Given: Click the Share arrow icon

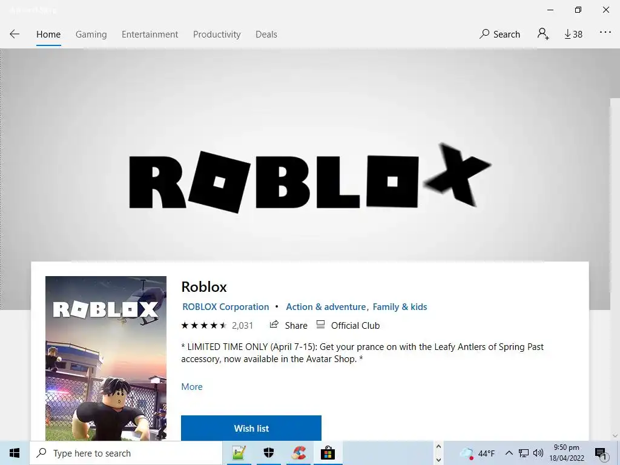Looking at the screenshot, I should click(274, 325).
